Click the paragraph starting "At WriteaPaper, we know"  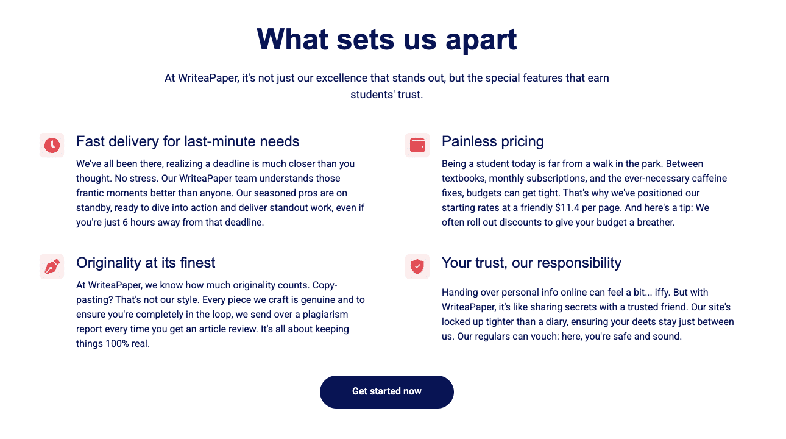point(221,315)
